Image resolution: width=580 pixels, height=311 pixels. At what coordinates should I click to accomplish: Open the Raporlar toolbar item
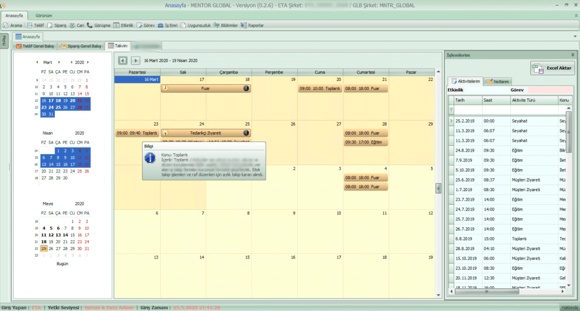tap(252, 25)
